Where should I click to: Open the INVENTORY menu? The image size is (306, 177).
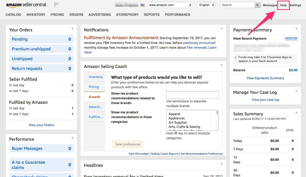[36, 15]
